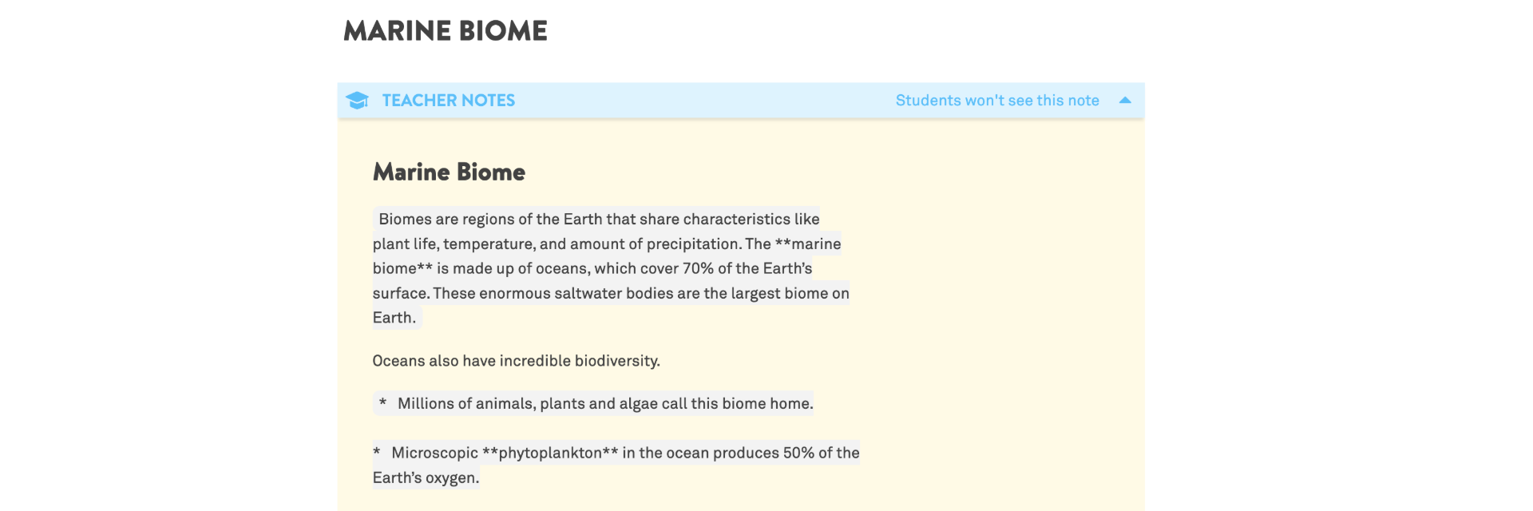The width and height of the screenshot is (1533, 511).
Task: Click the sentence about oceans' incredible biodiversity
Action: tap(516, 361)
